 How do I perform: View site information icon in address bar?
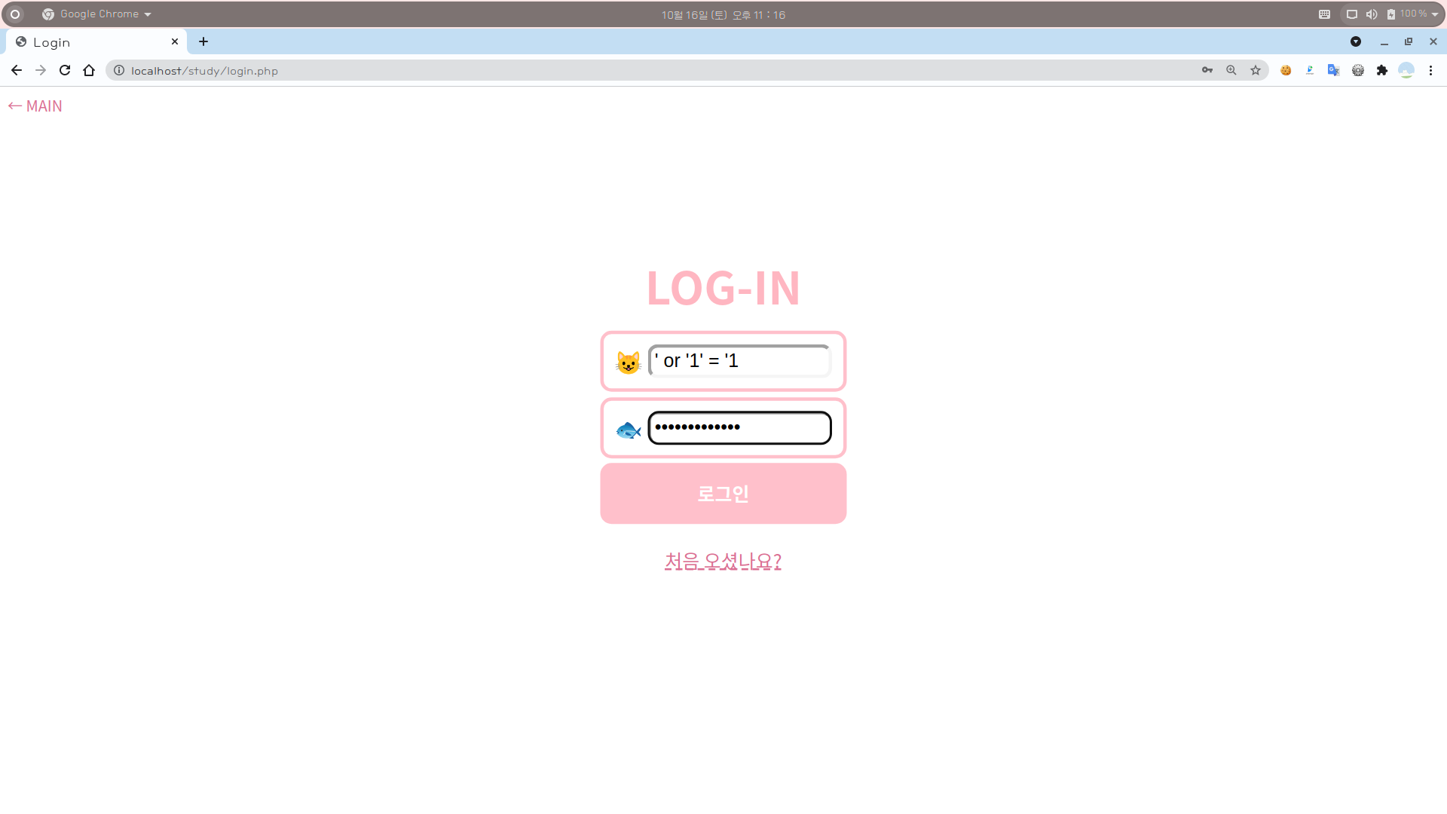pos(119,70)
